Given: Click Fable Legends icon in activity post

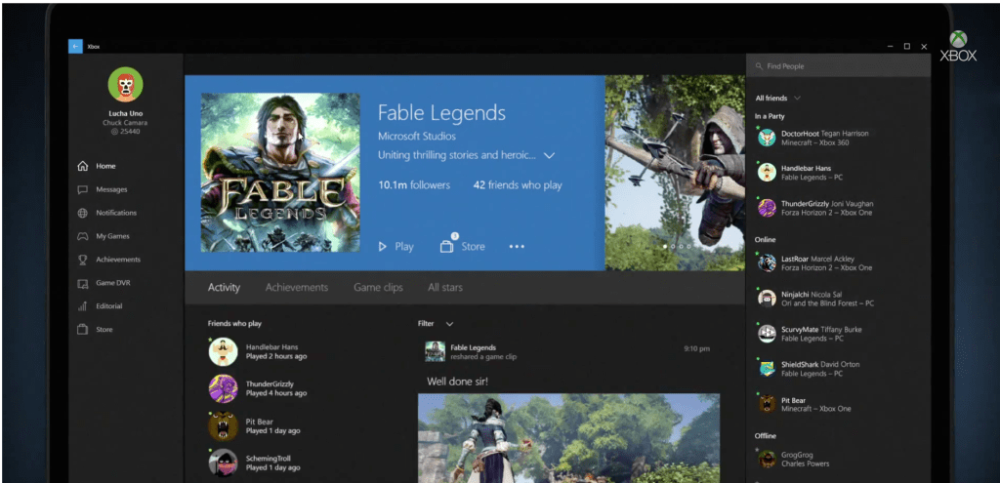Looking at the screenshot, I should [x=435, y=351].
